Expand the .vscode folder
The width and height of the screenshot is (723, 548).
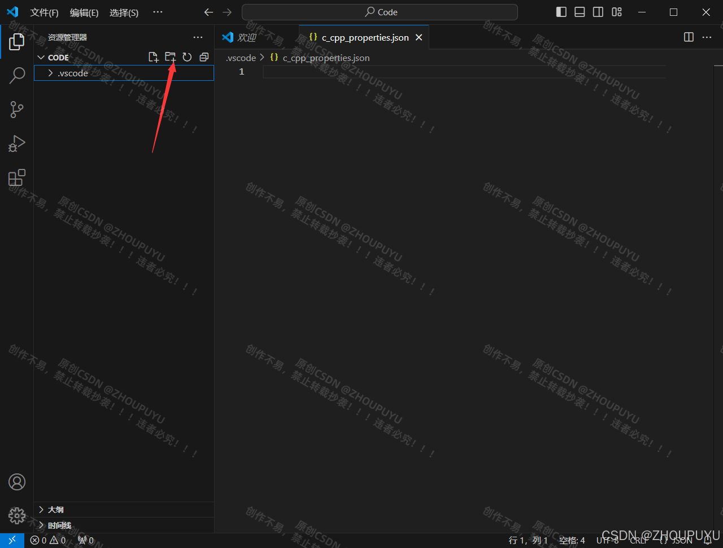point(124,73)
